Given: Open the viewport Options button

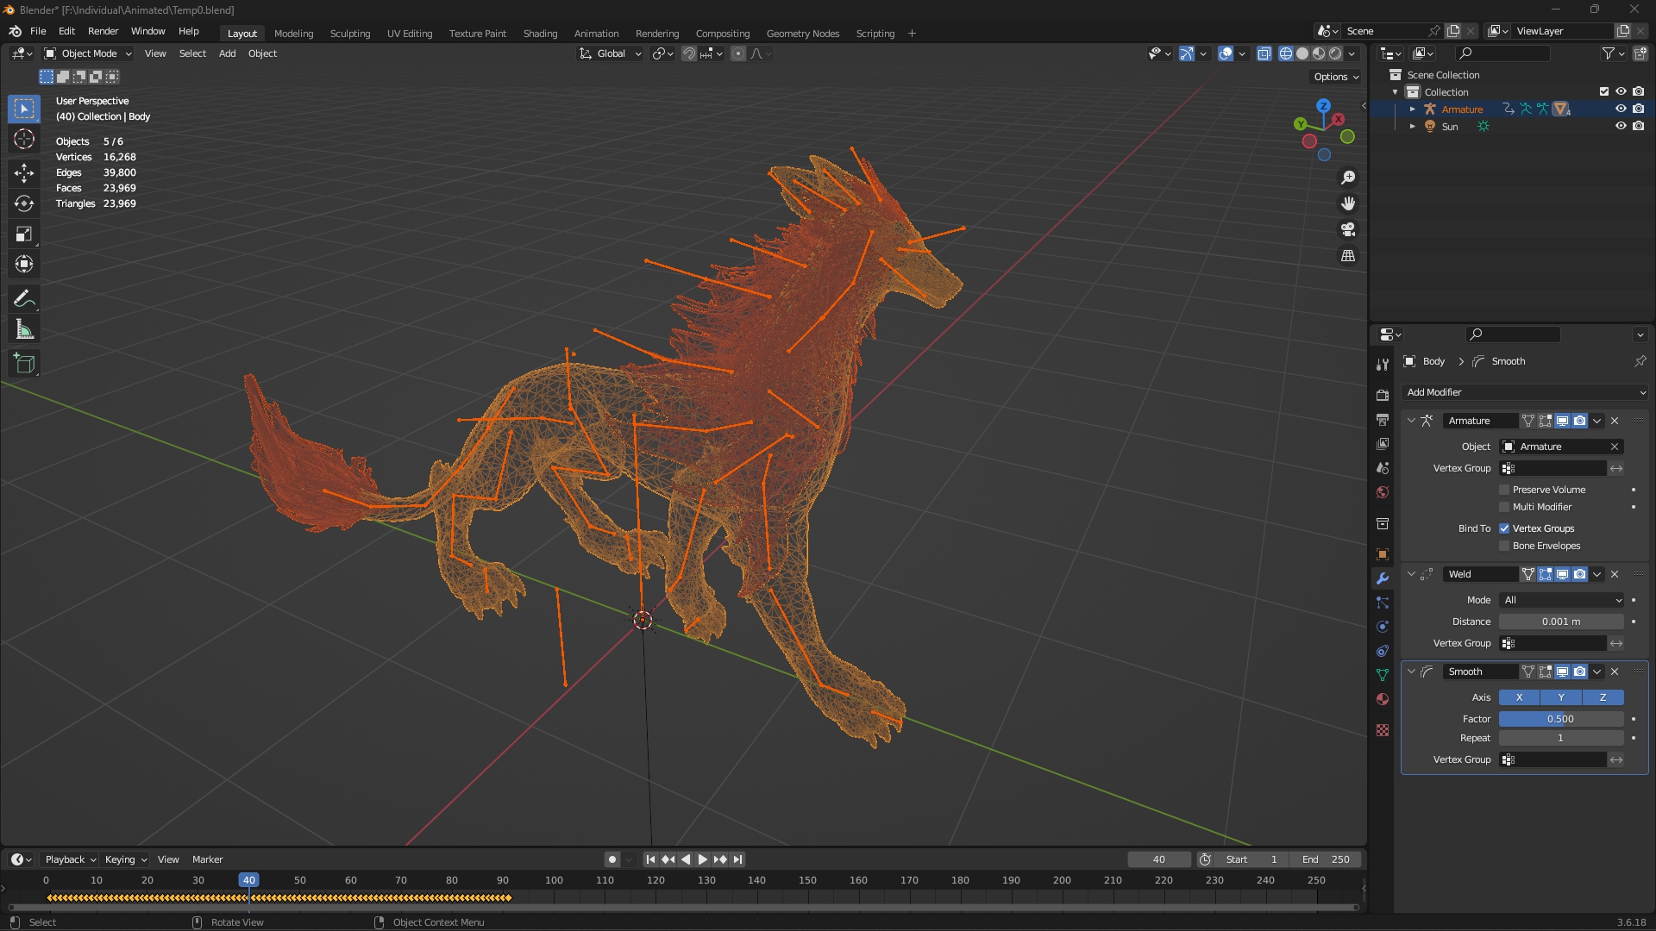Looking at the screenshot, I should [1335, 77].
